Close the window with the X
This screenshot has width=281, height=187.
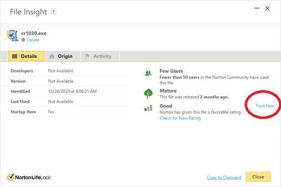tap(267, 8)
